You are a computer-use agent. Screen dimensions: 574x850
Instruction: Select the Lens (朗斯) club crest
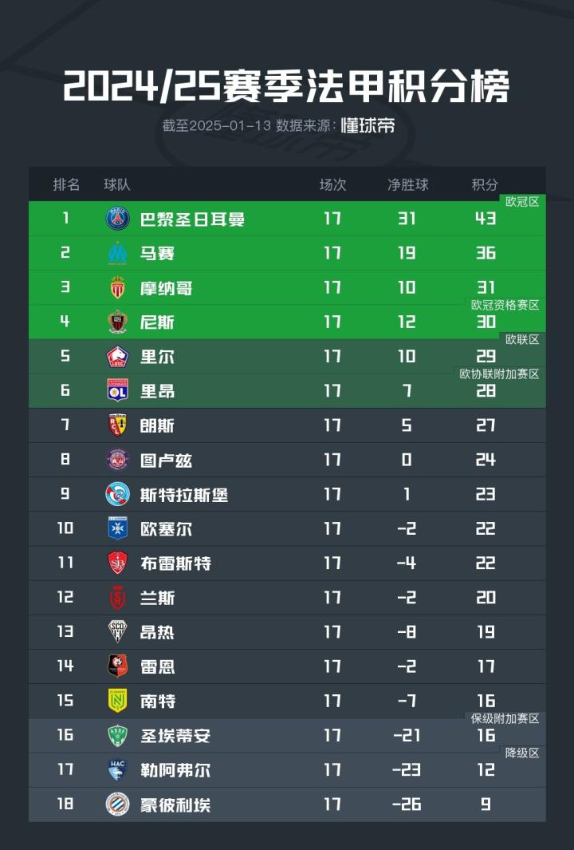[x=118, y=425]
